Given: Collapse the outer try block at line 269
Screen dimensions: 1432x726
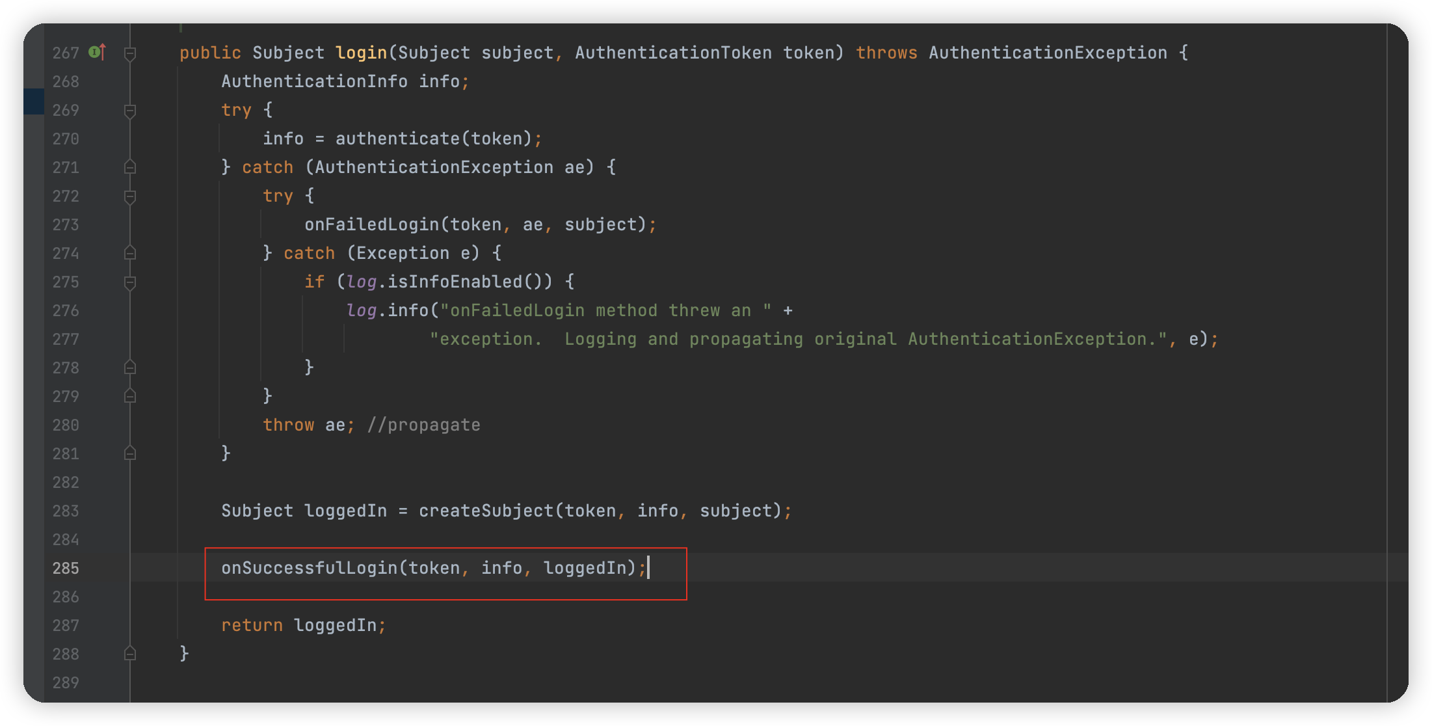Looking at the screenshot, I should (130, 111).
